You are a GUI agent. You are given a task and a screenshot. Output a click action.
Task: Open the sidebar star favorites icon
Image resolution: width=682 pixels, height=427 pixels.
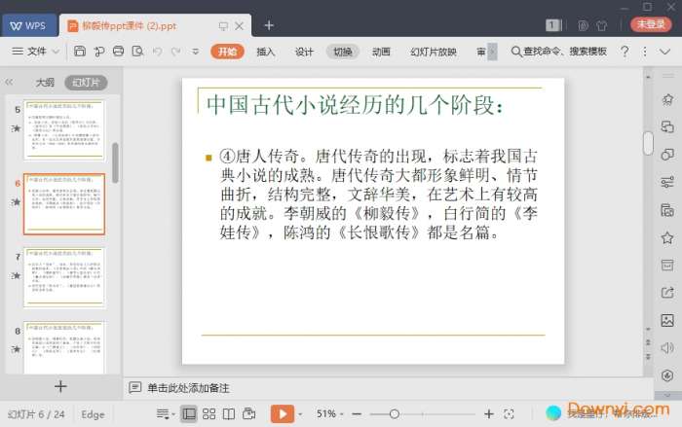pos(667,237)
